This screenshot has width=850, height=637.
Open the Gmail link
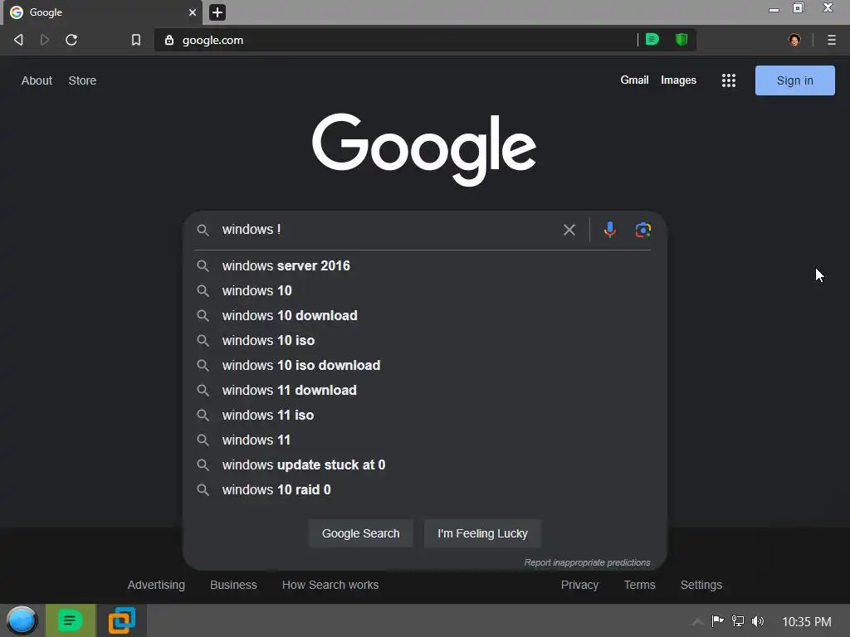634,80
